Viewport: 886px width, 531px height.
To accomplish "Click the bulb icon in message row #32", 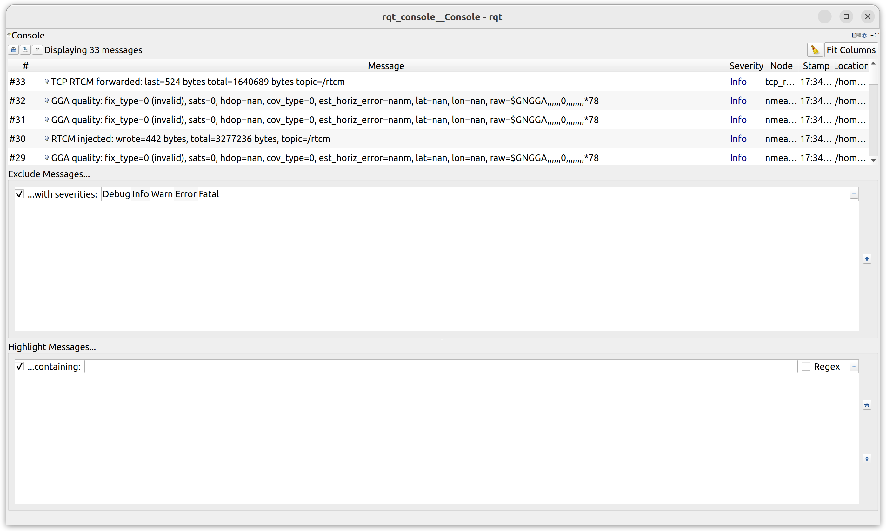I will (47, 101).
